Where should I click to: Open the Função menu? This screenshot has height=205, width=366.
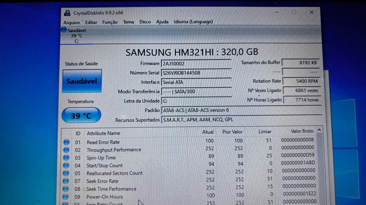[x=110, y=22]
